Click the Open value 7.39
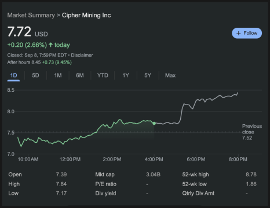Image resolution: width=270 pixels, height=208 pixels. pyautogui.click(x=61, y=174)
